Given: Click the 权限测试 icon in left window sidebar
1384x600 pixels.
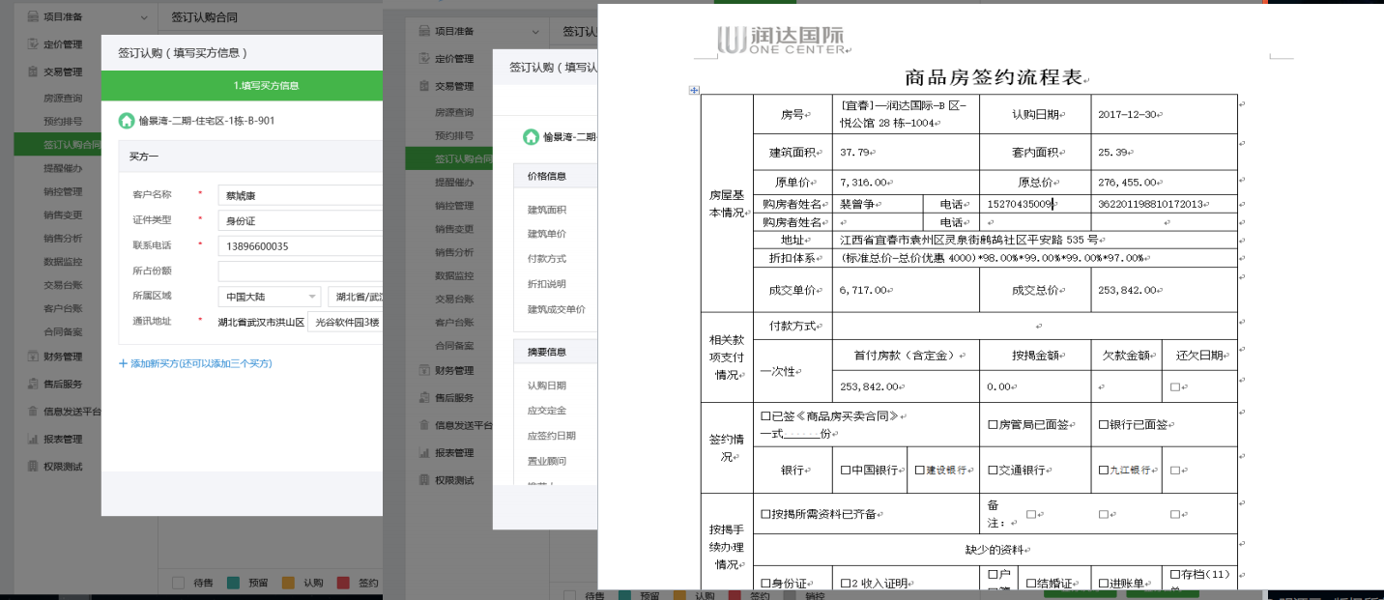Looking at the screenshot, I should click(x=32, y=466).
